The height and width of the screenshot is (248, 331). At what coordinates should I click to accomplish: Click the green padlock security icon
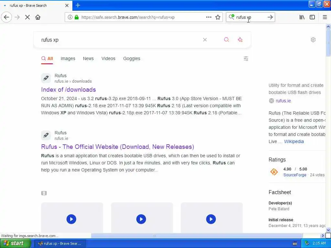click(x=77, y=17)
